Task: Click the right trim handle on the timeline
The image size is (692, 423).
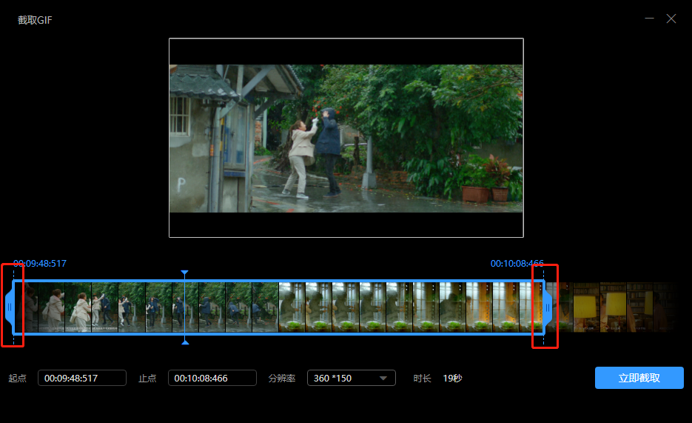Action: tap(548, 307)
